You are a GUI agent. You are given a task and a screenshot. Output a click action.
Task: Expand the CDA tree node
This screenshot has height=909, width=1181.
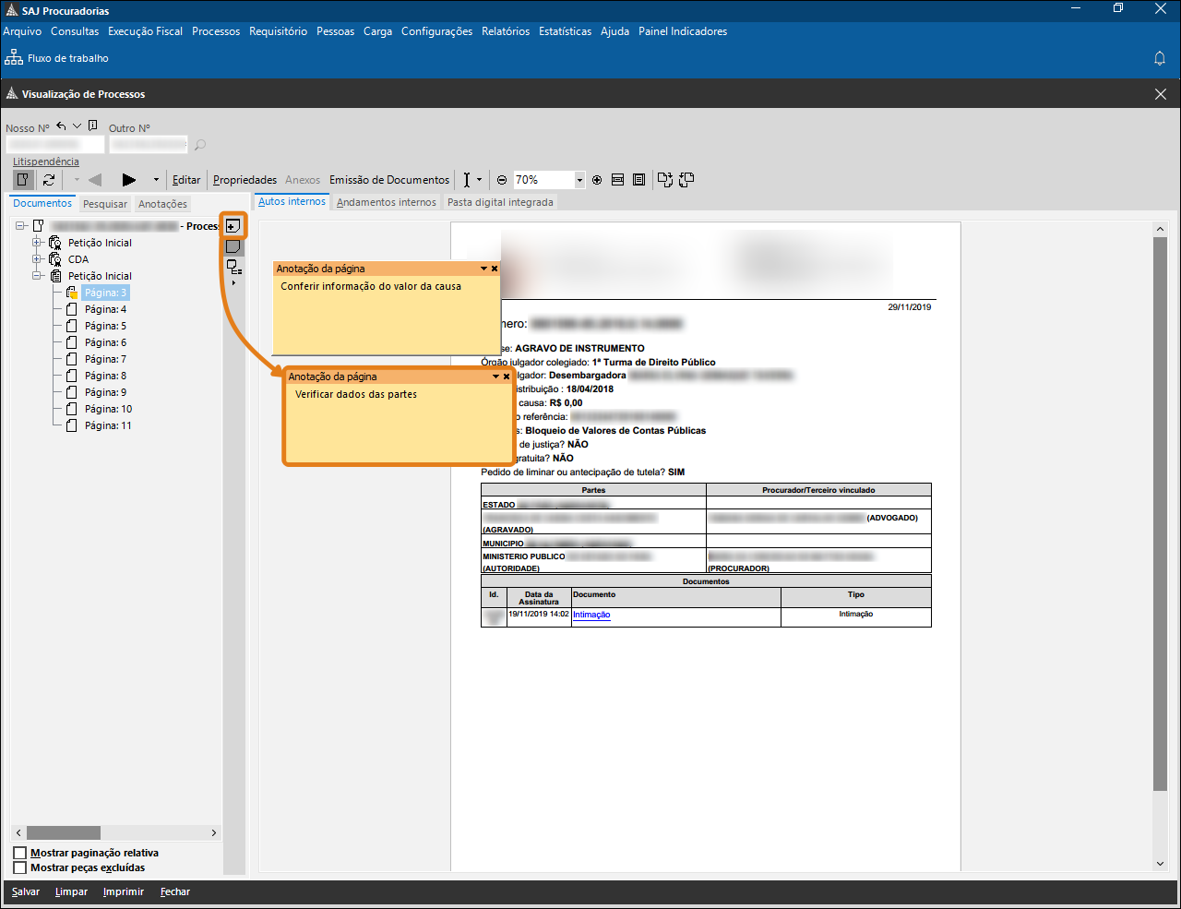click(38, 259)
